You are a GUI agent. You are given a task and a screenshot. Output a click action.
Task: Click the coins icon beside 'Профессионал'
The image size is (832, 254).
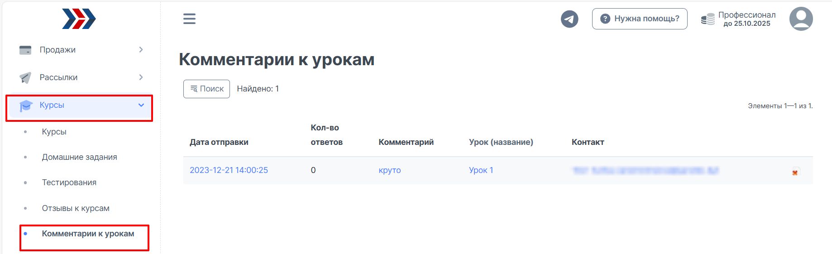coord(708,19)
